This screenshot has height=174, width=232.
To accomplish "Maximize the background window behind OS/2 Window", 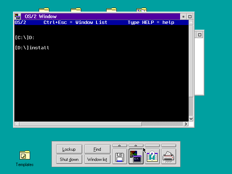I will coord(200,35).
